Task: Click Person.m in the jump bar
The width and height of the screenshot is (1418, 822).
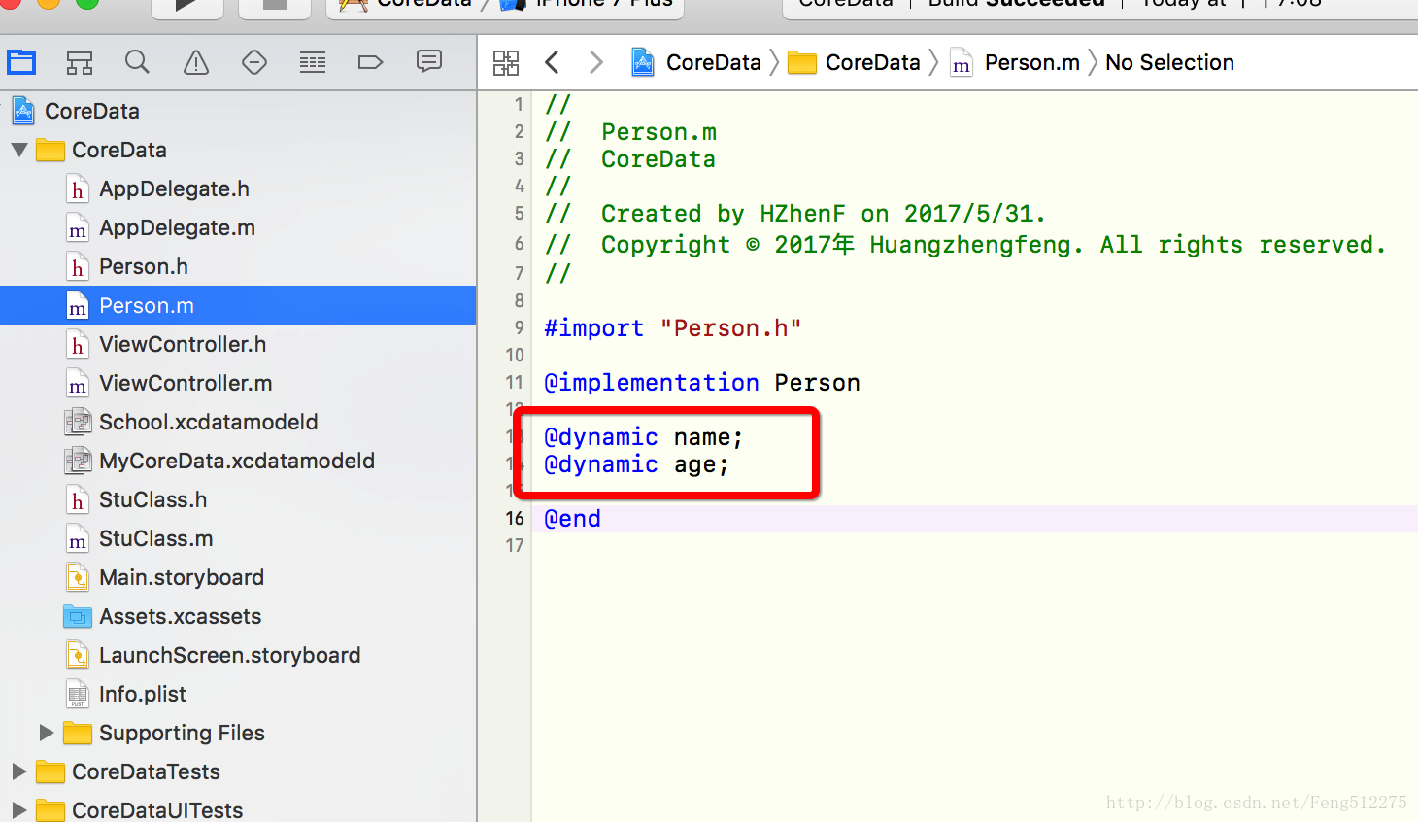Action: 1015,63
